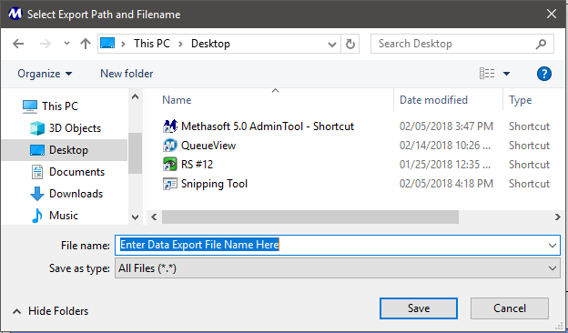The width and height of the screenshot is (568, 333).
Task: Click the Methasoft AdminTool shortcut icon
Action: tap(170, 126)
